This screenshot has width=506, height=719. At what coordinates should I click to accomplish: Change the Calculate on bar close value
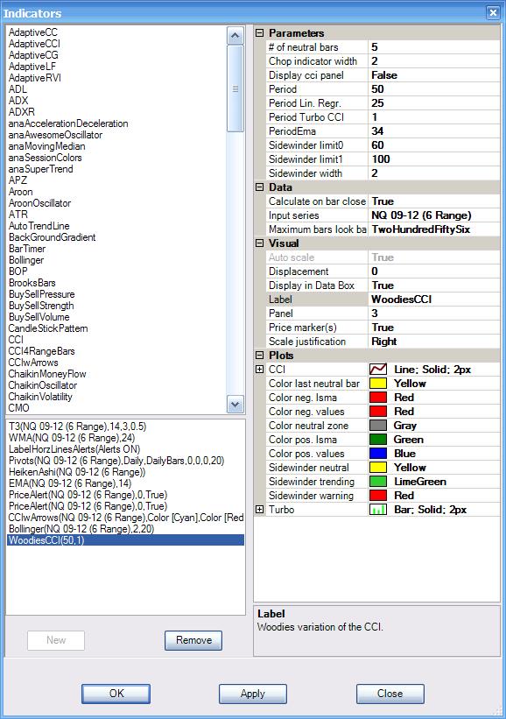pyautogui.click(x=434, y=201)
